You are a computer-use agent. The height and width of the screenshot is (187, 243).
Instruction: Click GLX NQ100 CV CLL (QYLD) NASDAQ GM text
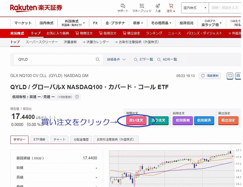pos(49,76)
